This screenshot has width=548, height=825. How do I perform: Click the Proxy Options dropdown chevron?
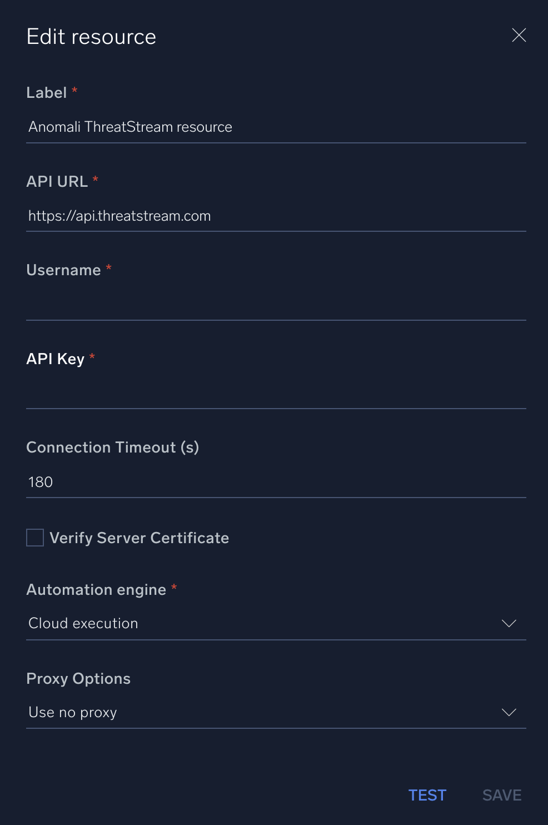click(509, 712)
